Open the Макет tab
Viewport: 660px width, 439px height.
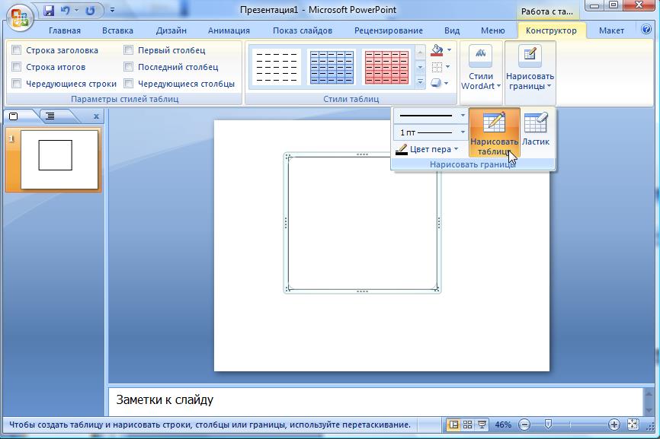[611, 30]
